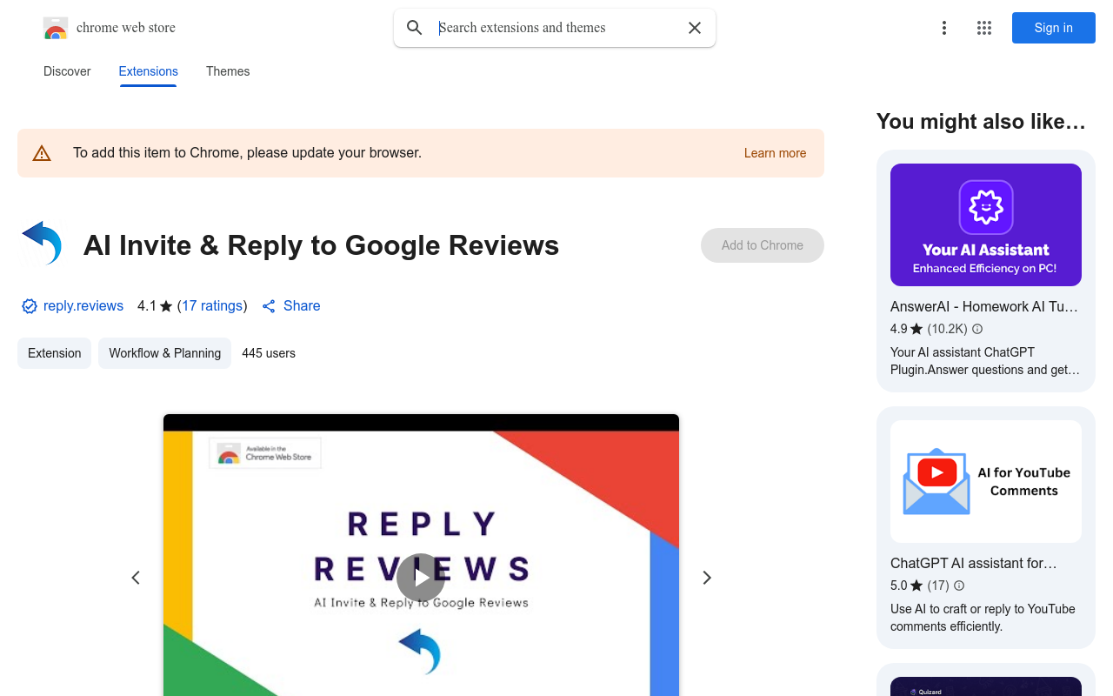Click the disabled Add to Chrome button
The width and height of the screenshot is (1113, 696).
[x=763, y=245]
